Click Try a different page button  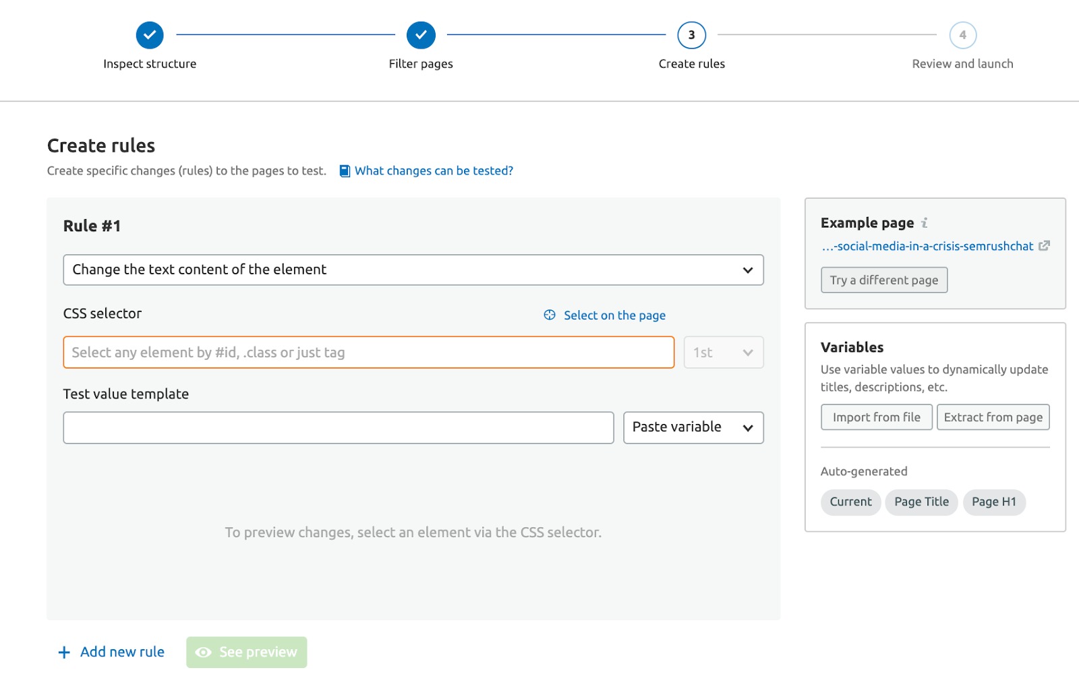[884, 280]
